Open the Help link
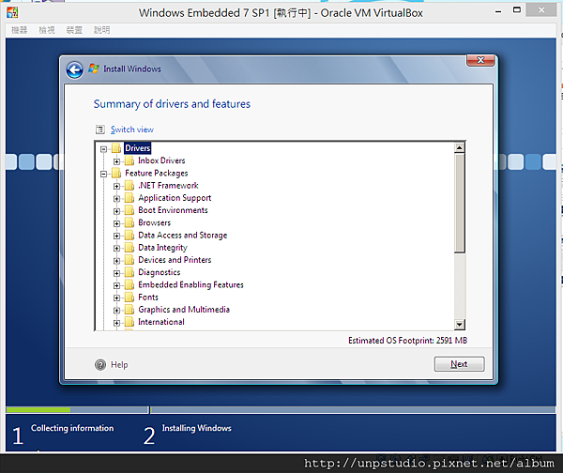 click(x=119, y=364)
